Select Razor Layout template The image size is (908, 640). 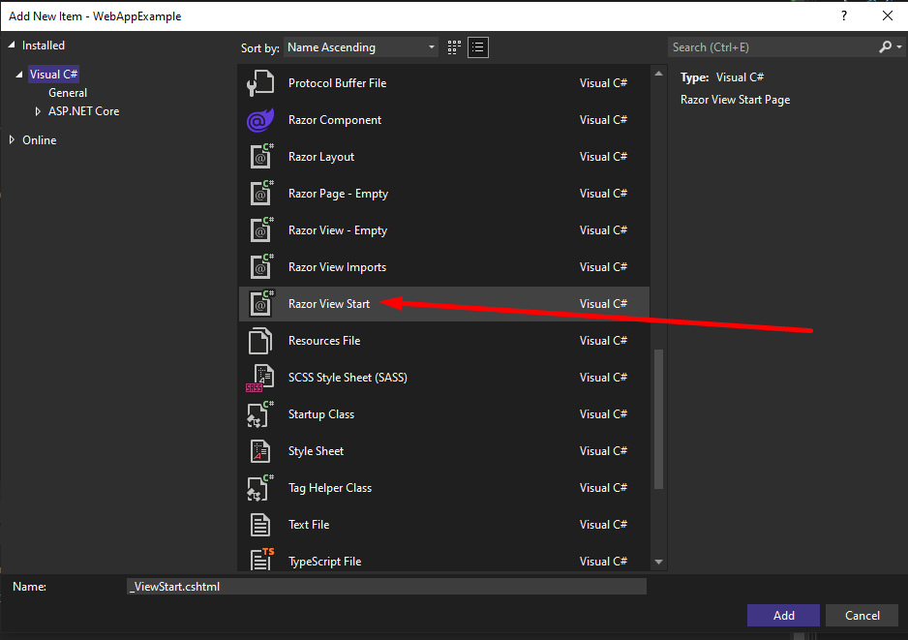pyautogui.click(x=321, y=157)
